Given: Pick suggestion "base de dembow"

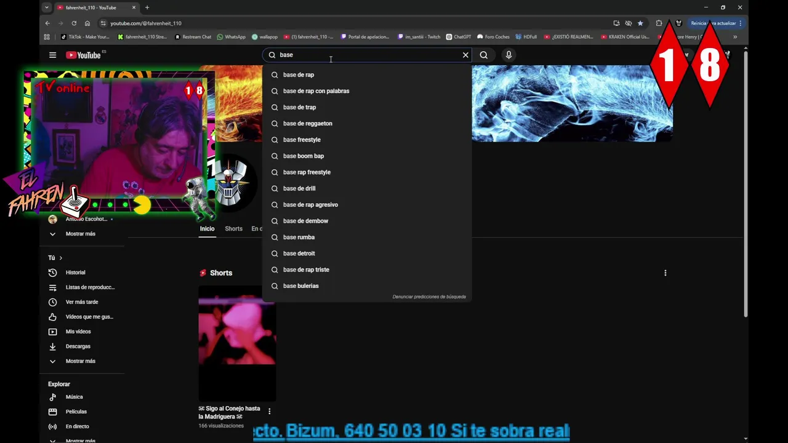Looking at the screenshot, I should [367, 221].
